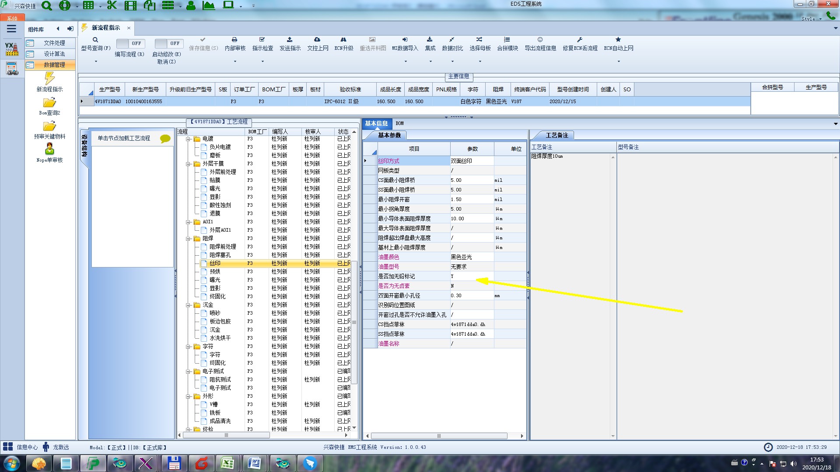Open the Bom查询2 folder icon
Viewport: 840px width, 472px height.
coord(49,103)
